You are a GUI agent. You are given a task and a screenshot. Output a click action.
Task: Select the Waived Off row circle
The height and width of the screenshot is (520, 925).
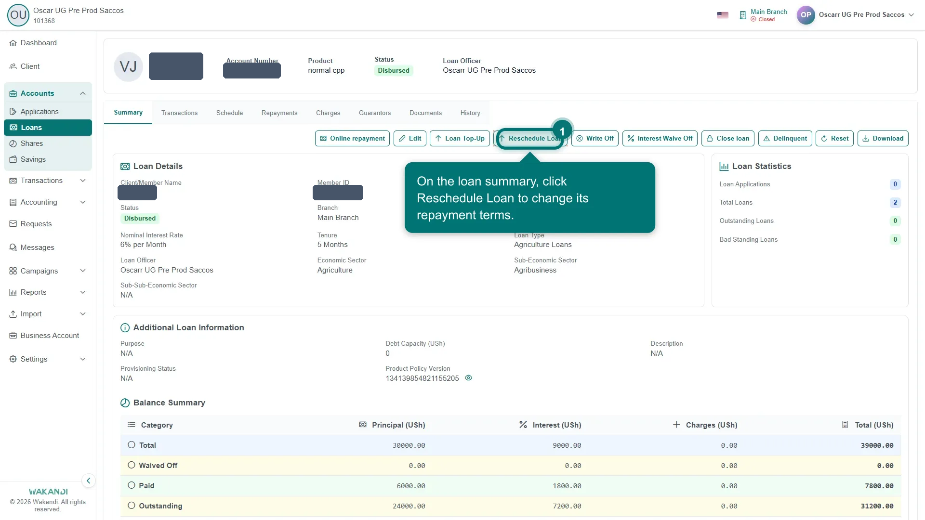[131, 465]
